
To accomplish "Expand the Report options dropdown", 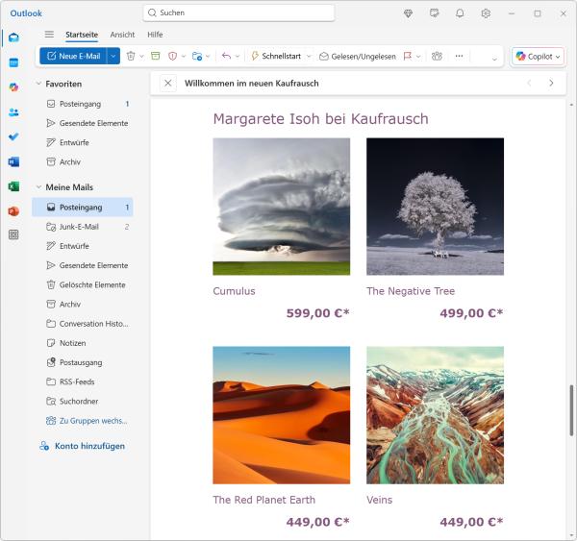I will (184, 57).
